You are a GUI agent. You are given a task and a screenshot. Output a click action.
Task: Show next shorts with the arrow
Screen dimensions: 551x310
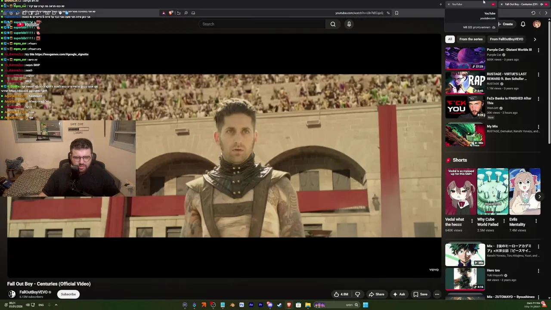tap(539, 196)
